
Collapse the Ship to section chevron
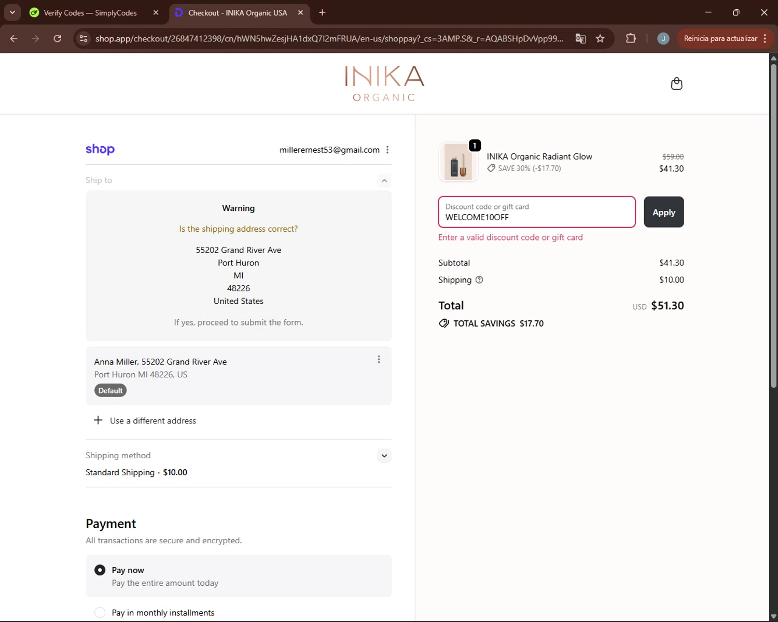point(384,180)
